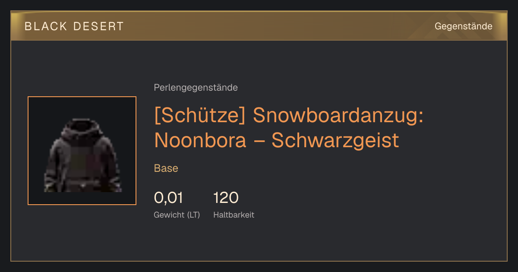Click the hooded snowboard suit item icon
Viewport: 518px width, 272px height.
click(x=82, y=155)
